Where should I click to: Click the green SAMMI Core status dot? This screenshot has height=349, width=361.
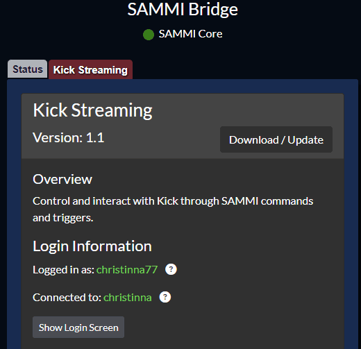(x=149, y=35)
